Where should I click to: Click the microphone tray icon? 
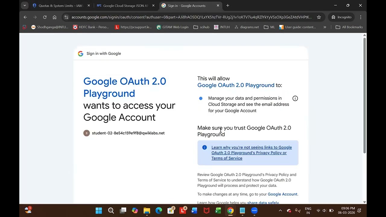coord(298,211)
